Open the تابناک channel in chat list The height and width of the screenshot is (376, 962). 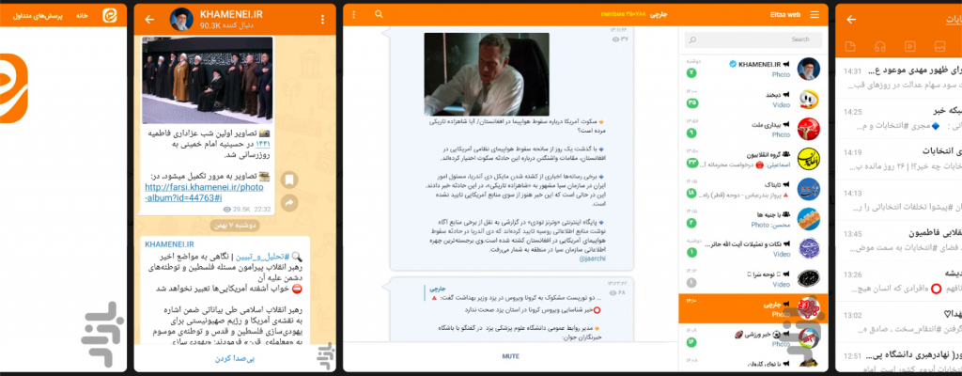pos(753,189)
